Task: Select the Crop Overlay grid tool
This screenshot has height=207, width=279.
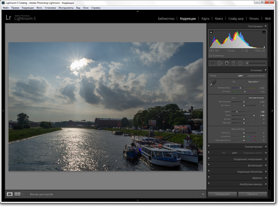Action: 213,63
